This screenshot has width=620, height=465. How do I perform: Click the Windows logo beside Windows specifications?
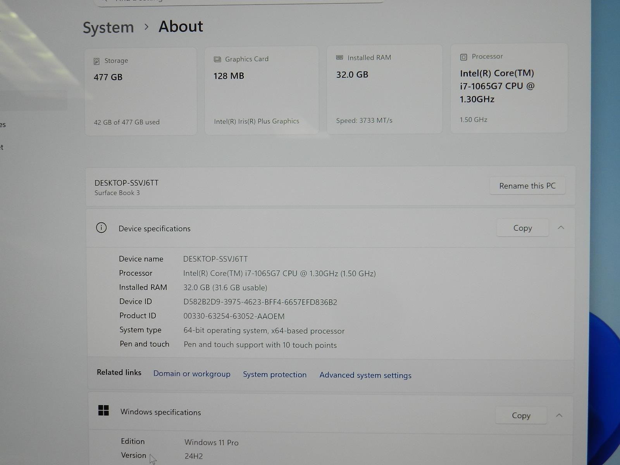click(x=103, y=410)
